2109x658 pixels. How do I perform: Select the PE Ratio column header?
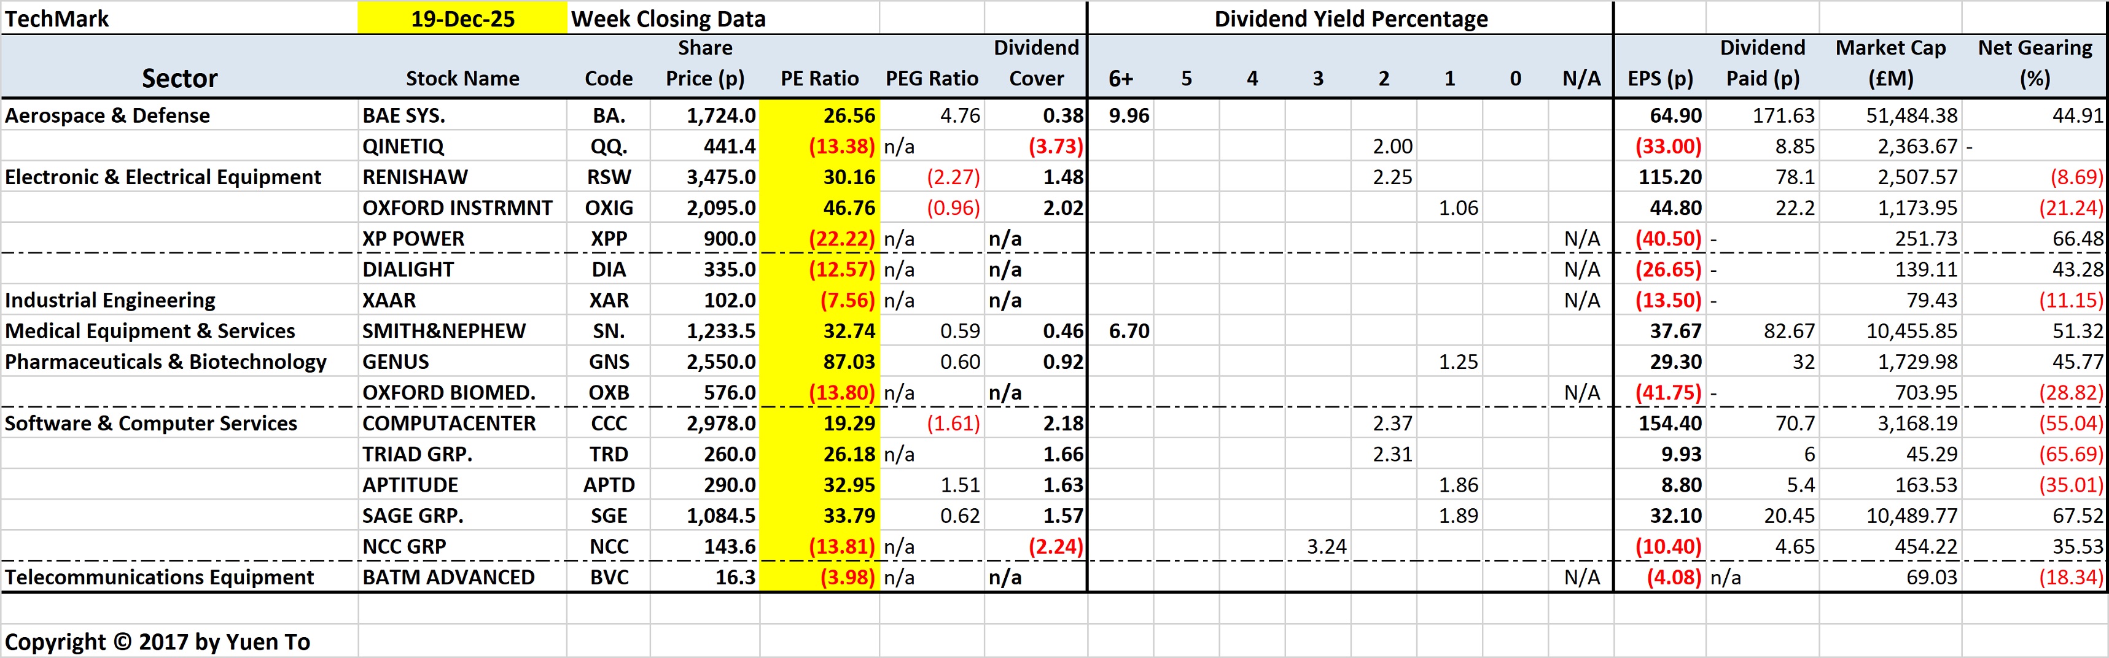click(x=818, y=79)
